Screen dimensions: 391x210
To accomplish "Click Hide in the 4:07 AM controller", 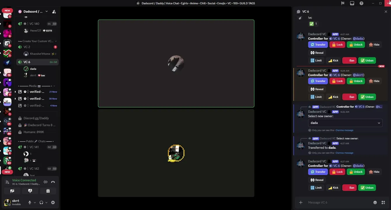I will [374, 45].
